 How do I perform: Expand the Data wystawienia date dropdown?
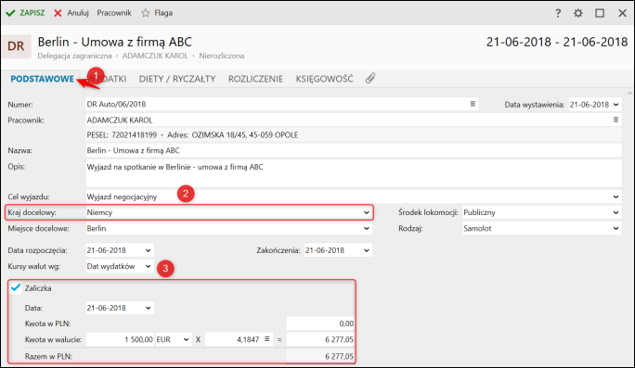coord(616,105)
